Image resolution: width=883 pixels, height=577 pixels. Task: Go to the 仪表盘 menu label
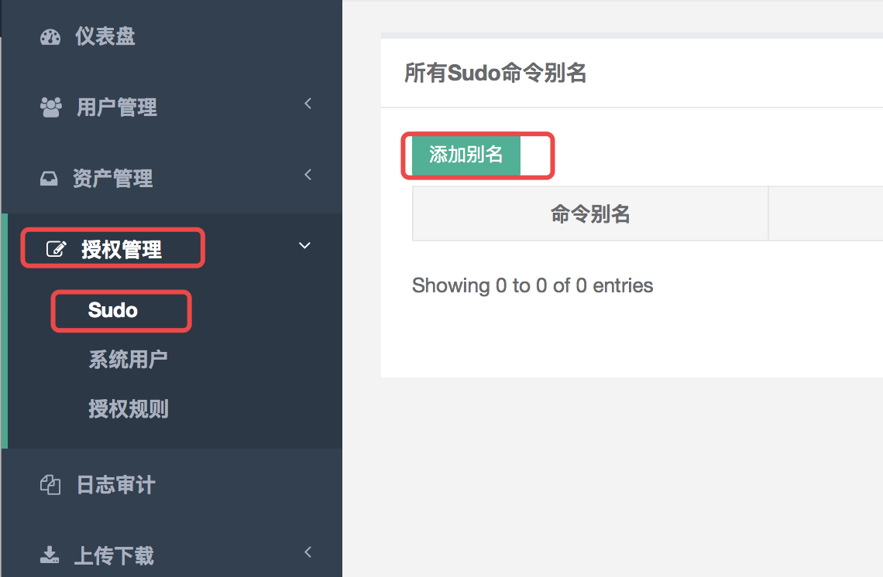pos(105,36)
